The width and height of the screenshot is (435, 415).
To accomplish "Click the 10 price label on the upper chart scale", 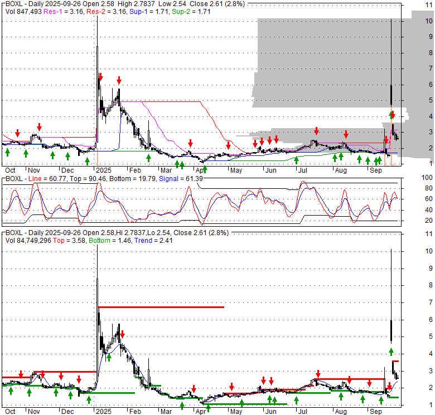I will coord(429,21).
